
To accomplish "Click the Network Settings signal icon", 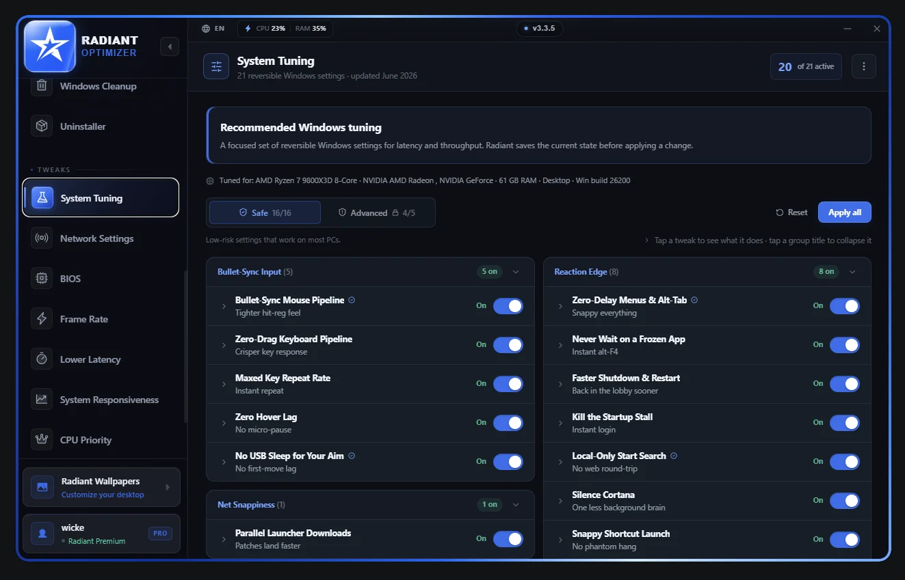I will point(42,238).
